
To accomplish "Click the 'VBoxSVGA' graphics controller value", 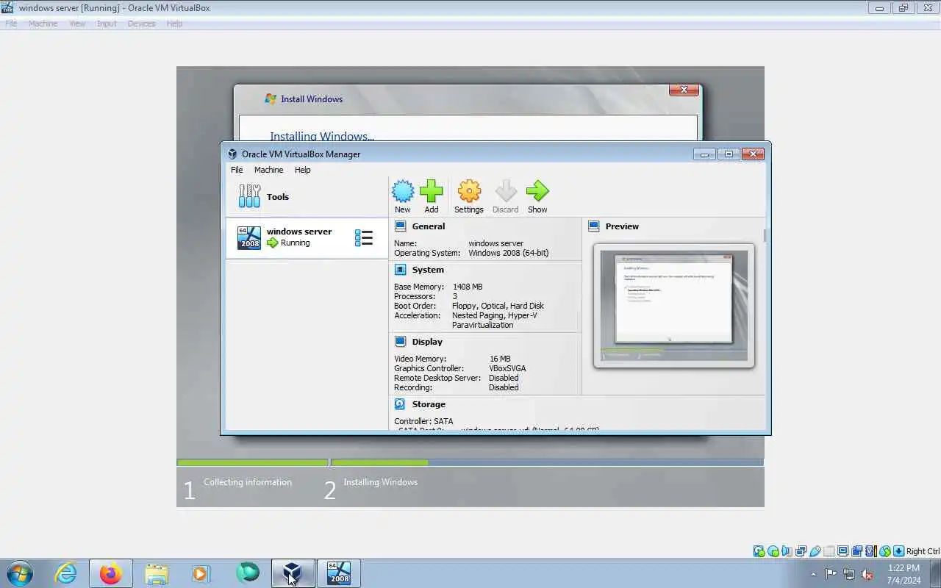I will point(507,368).
